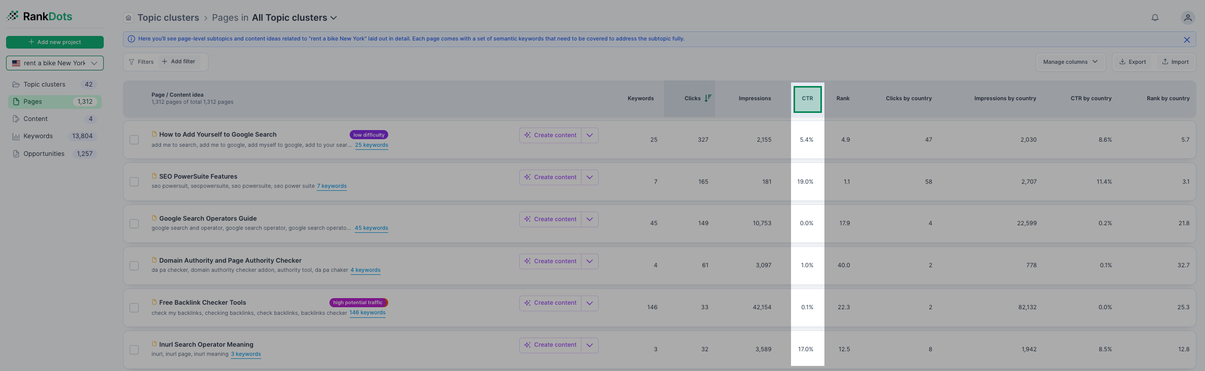Viewport: 1205px width, 371px height.
Task: Open the 45 keywords link
Action: click(371, 228)
